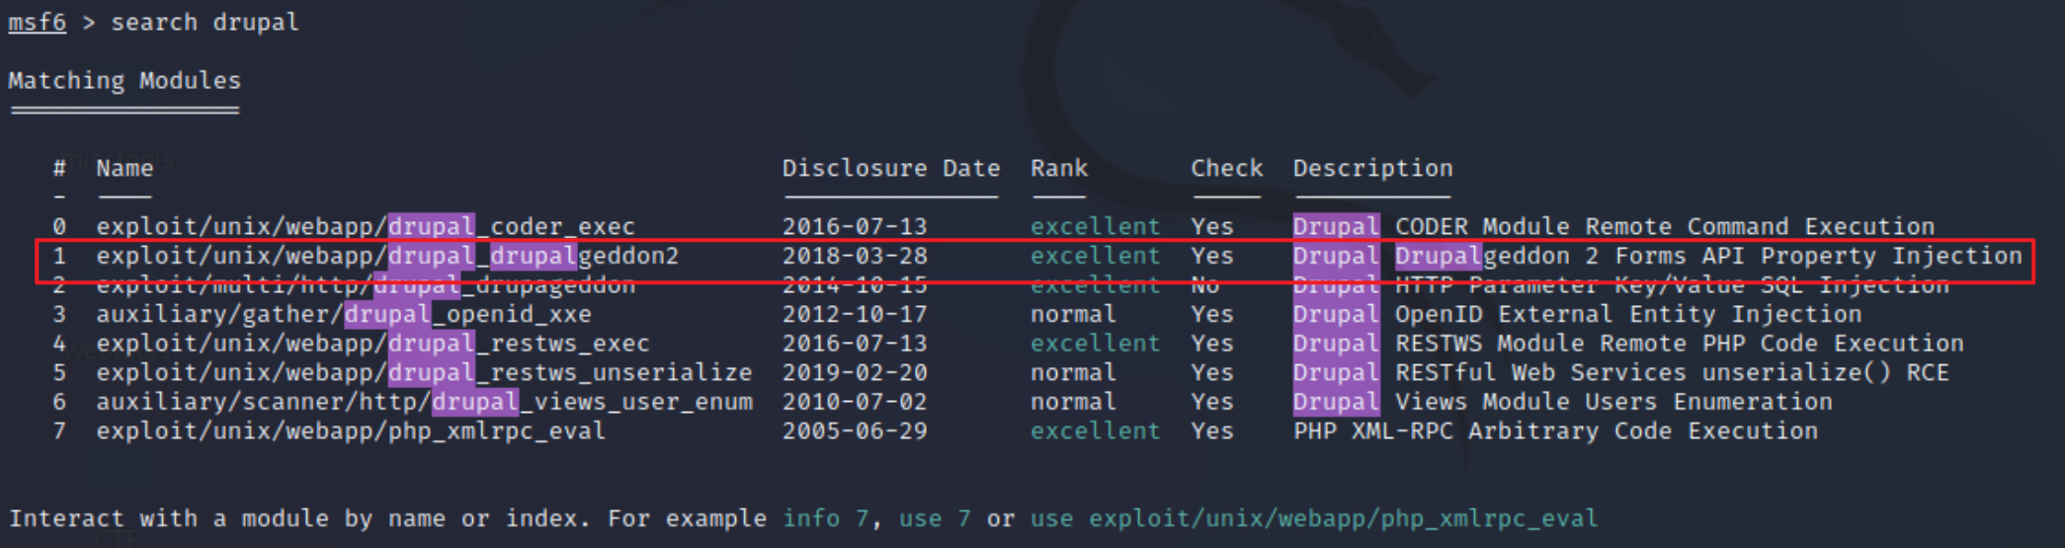
Task: Click disclosure date 2018-03-28
Action: 855,256
